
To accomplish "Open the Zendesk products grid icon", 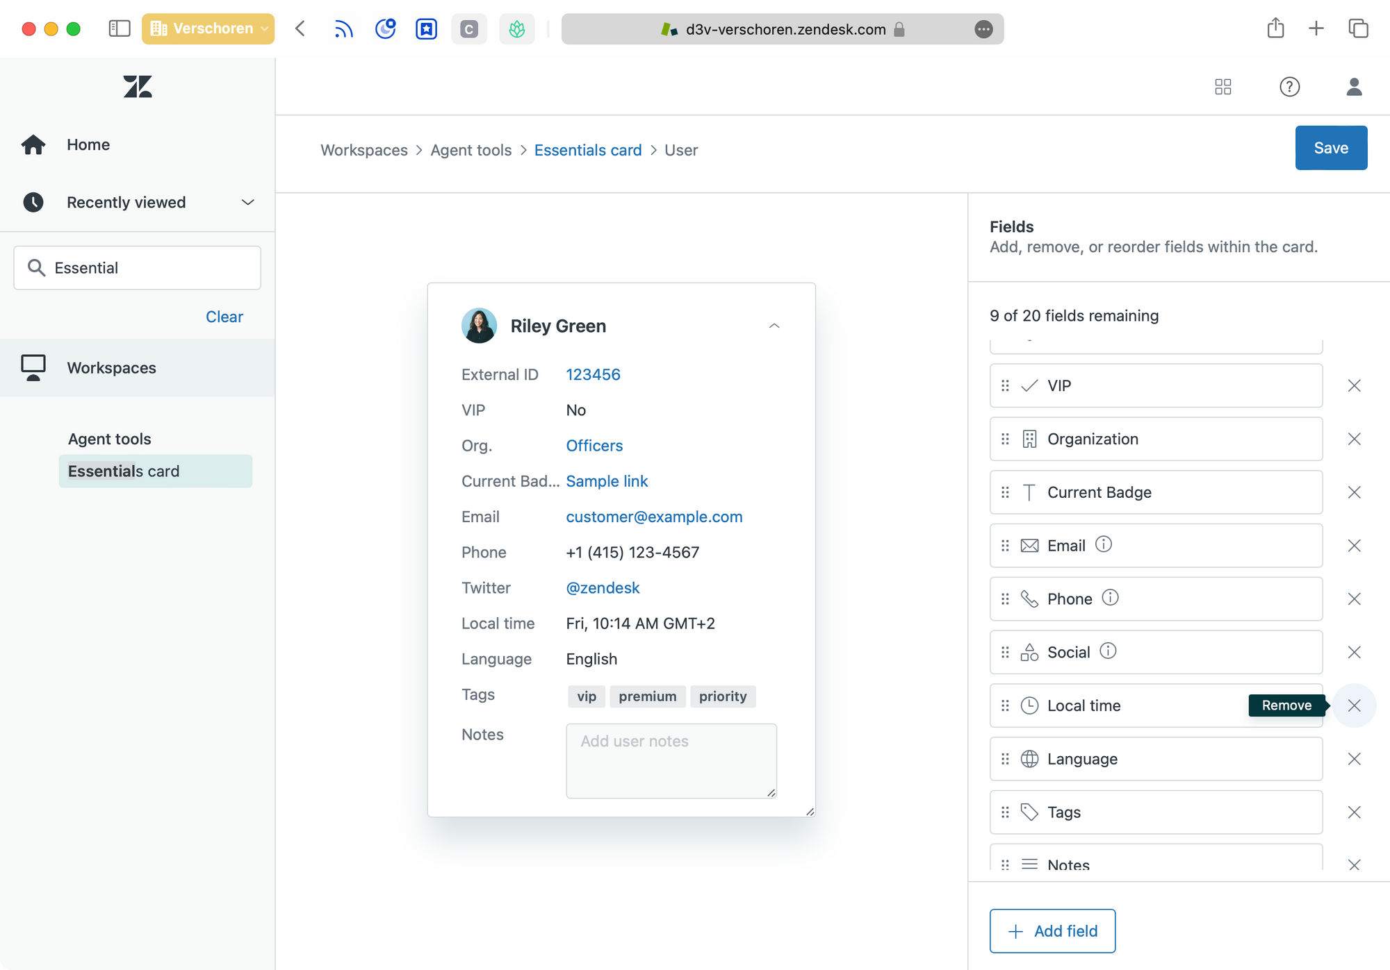I will (x=1223, y=87).
